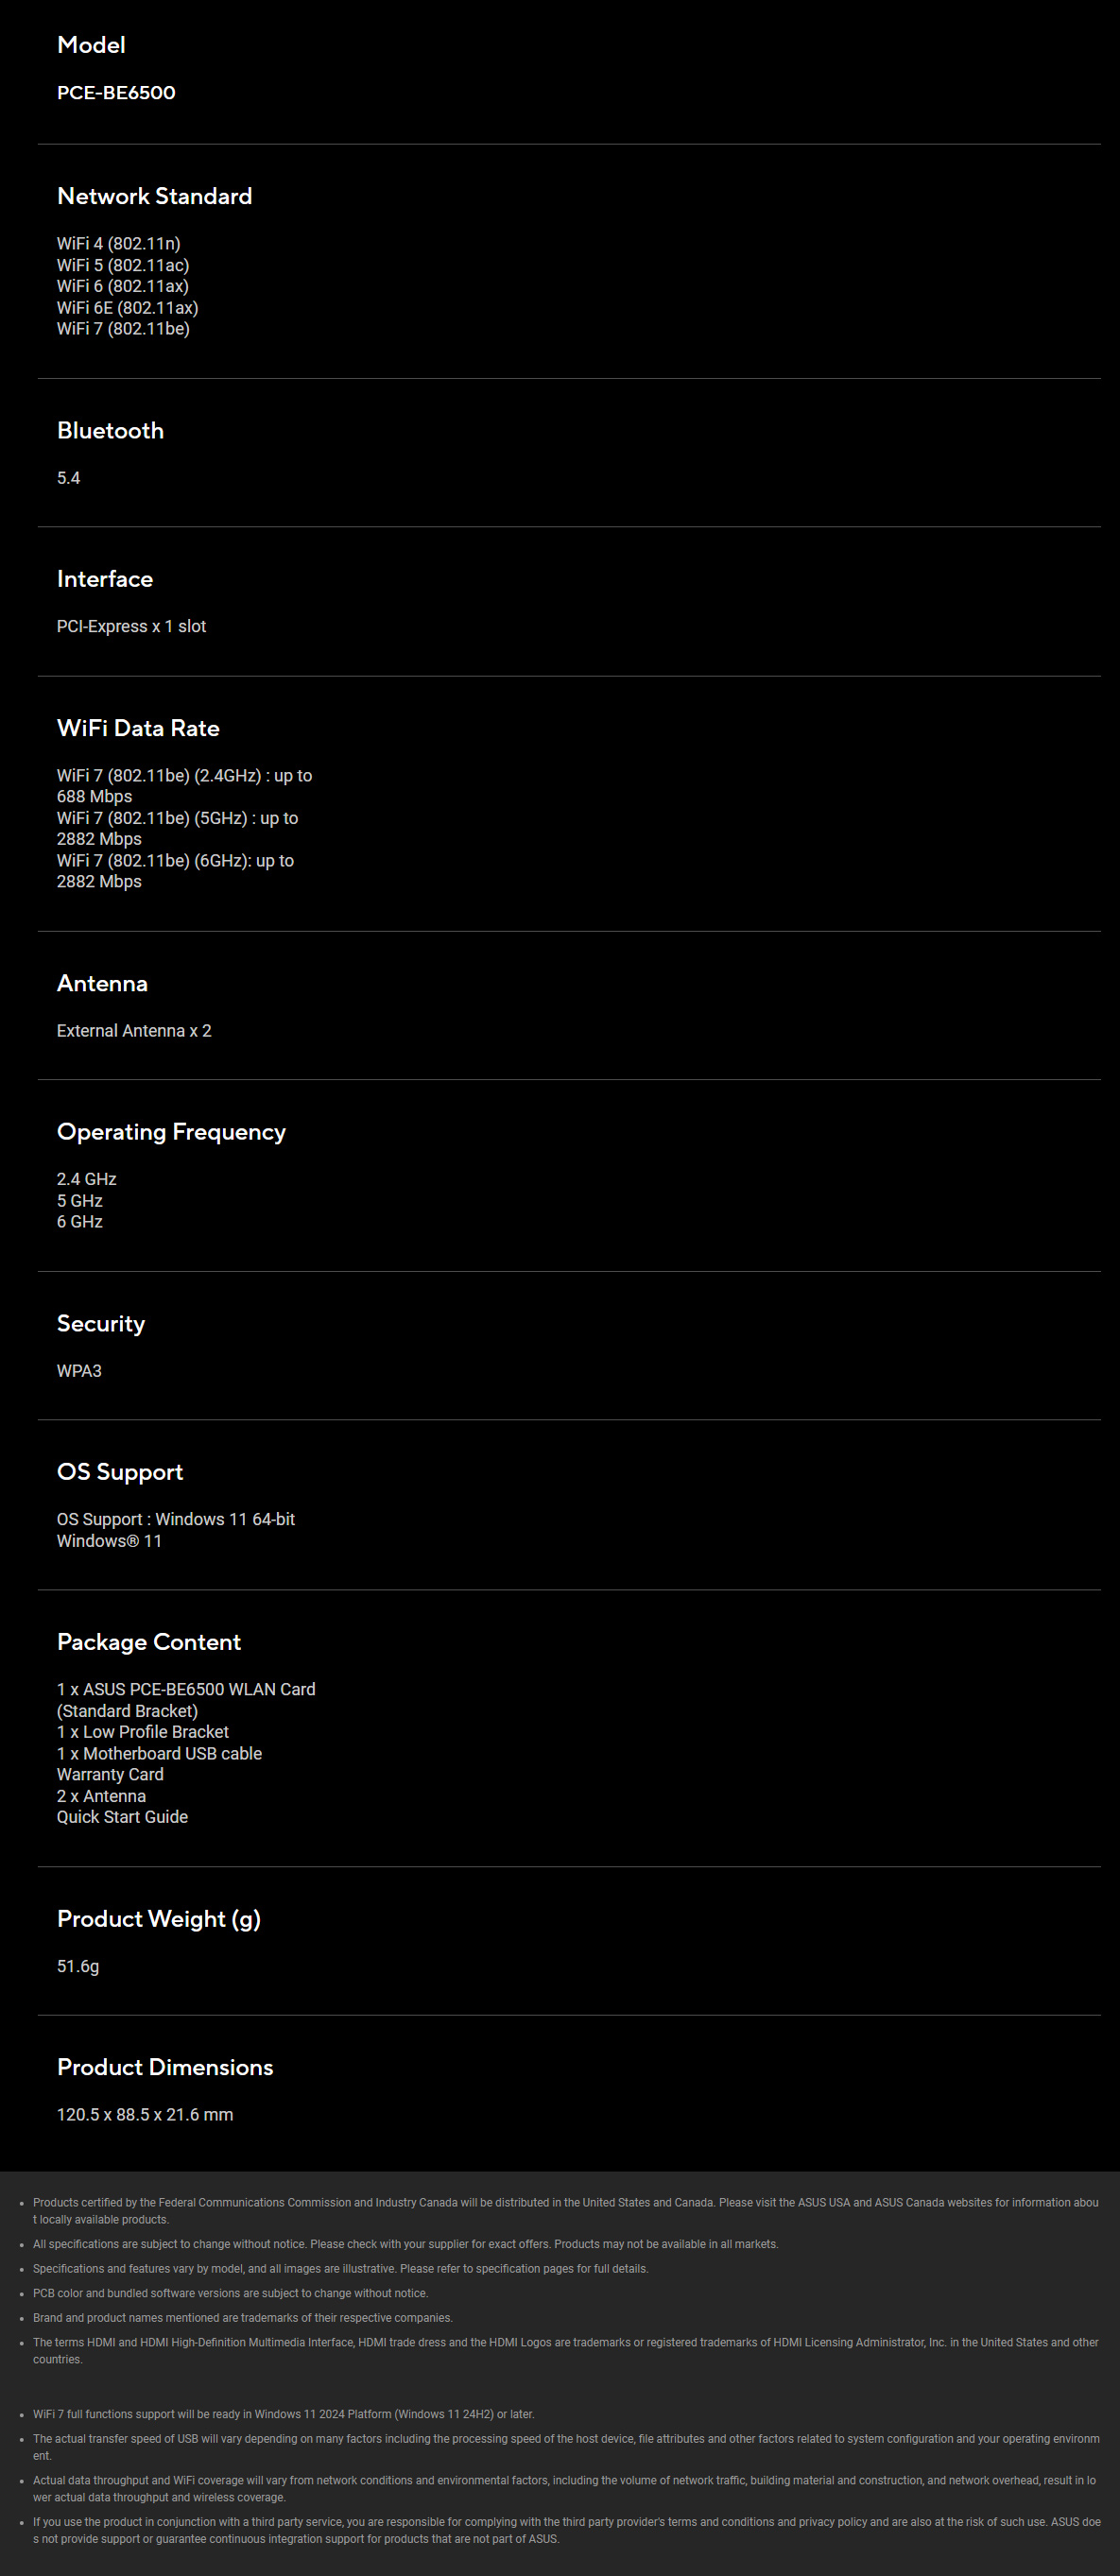1120x2576 pixels.
Task: Click the Windows 11 64-bit line
Action: [x=176, y=1520]
